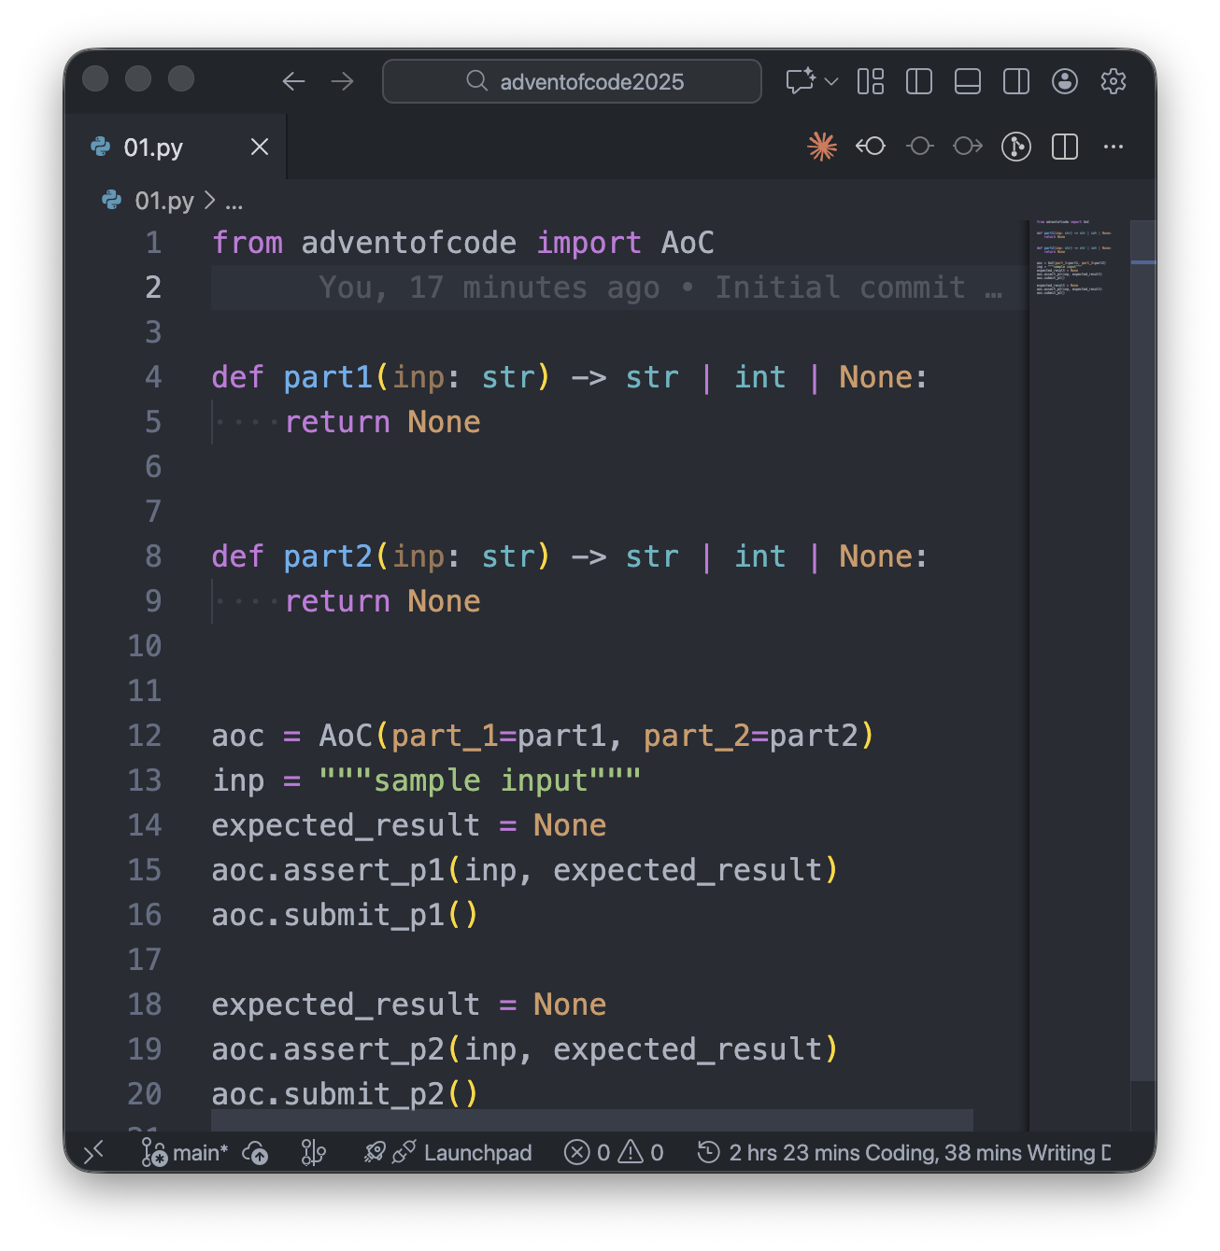This screenshot has height=1251, width=1220.
Task: Open changes with previous revision icon
Action: click(x=871, y=147)
